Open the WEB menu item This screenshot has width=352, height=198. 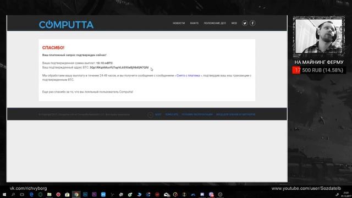[234, 23]
